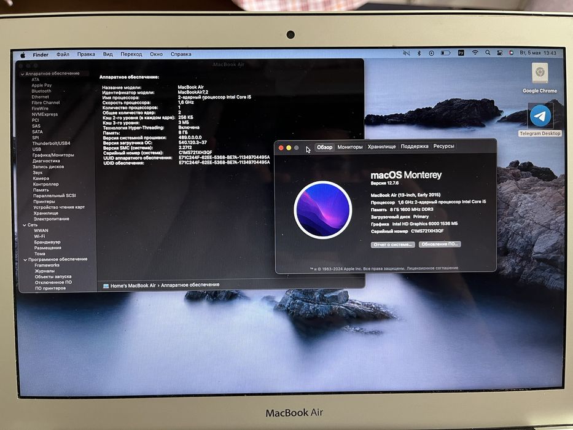
Task: Select Параллельный SCSI in the sidebar
Action: [55, 195]
